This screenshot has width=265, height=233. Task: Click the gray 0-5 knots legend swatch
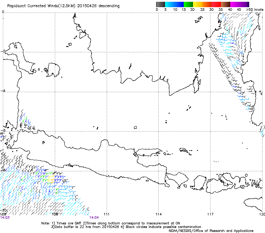(160, 4)
